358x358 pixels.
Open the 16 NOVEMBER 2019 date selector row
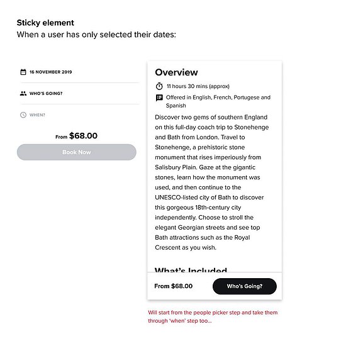tap(79, 72)
